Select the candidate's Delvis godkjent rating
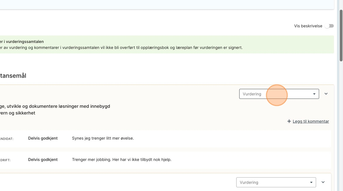Screen dimensions: 343x191 43,138
